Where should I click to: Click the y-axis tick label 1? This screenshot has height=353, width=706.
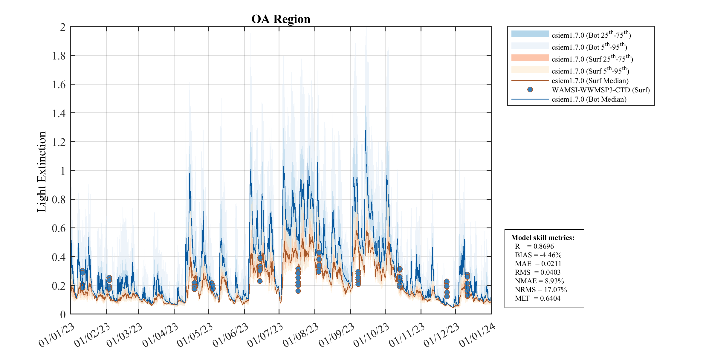pyautogui.click(x=63, y=171)
